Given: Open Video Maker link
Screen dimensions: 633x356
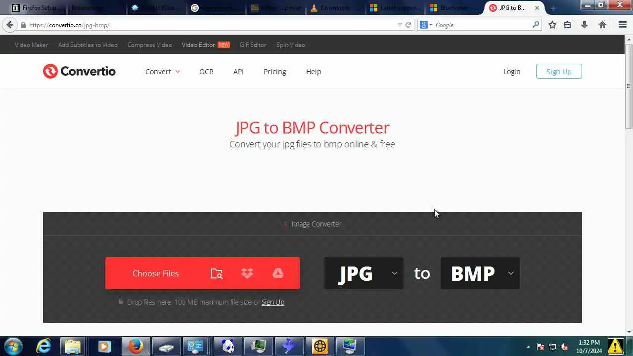Looking at the screenshot, I should click(x=32, y=45).
